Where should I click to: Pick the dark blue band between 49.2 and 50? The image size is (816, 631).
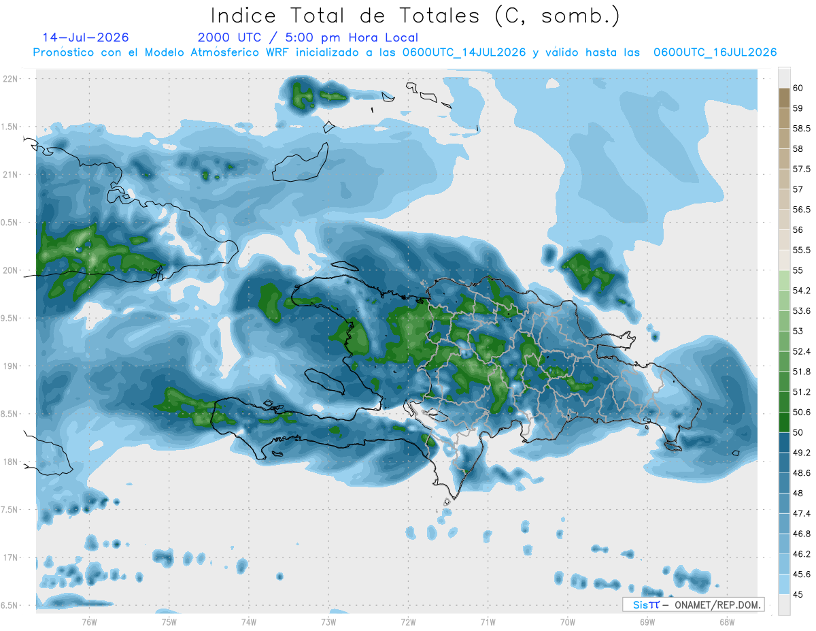[x=784, y=443]
